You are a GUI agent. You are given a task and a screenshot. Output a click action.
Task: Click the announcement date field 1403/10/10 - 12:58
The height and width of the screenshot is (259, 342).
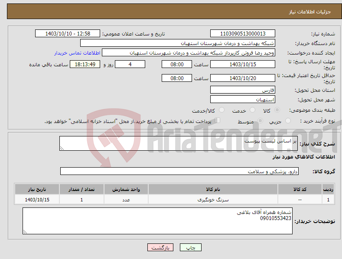tap(68, 34)
